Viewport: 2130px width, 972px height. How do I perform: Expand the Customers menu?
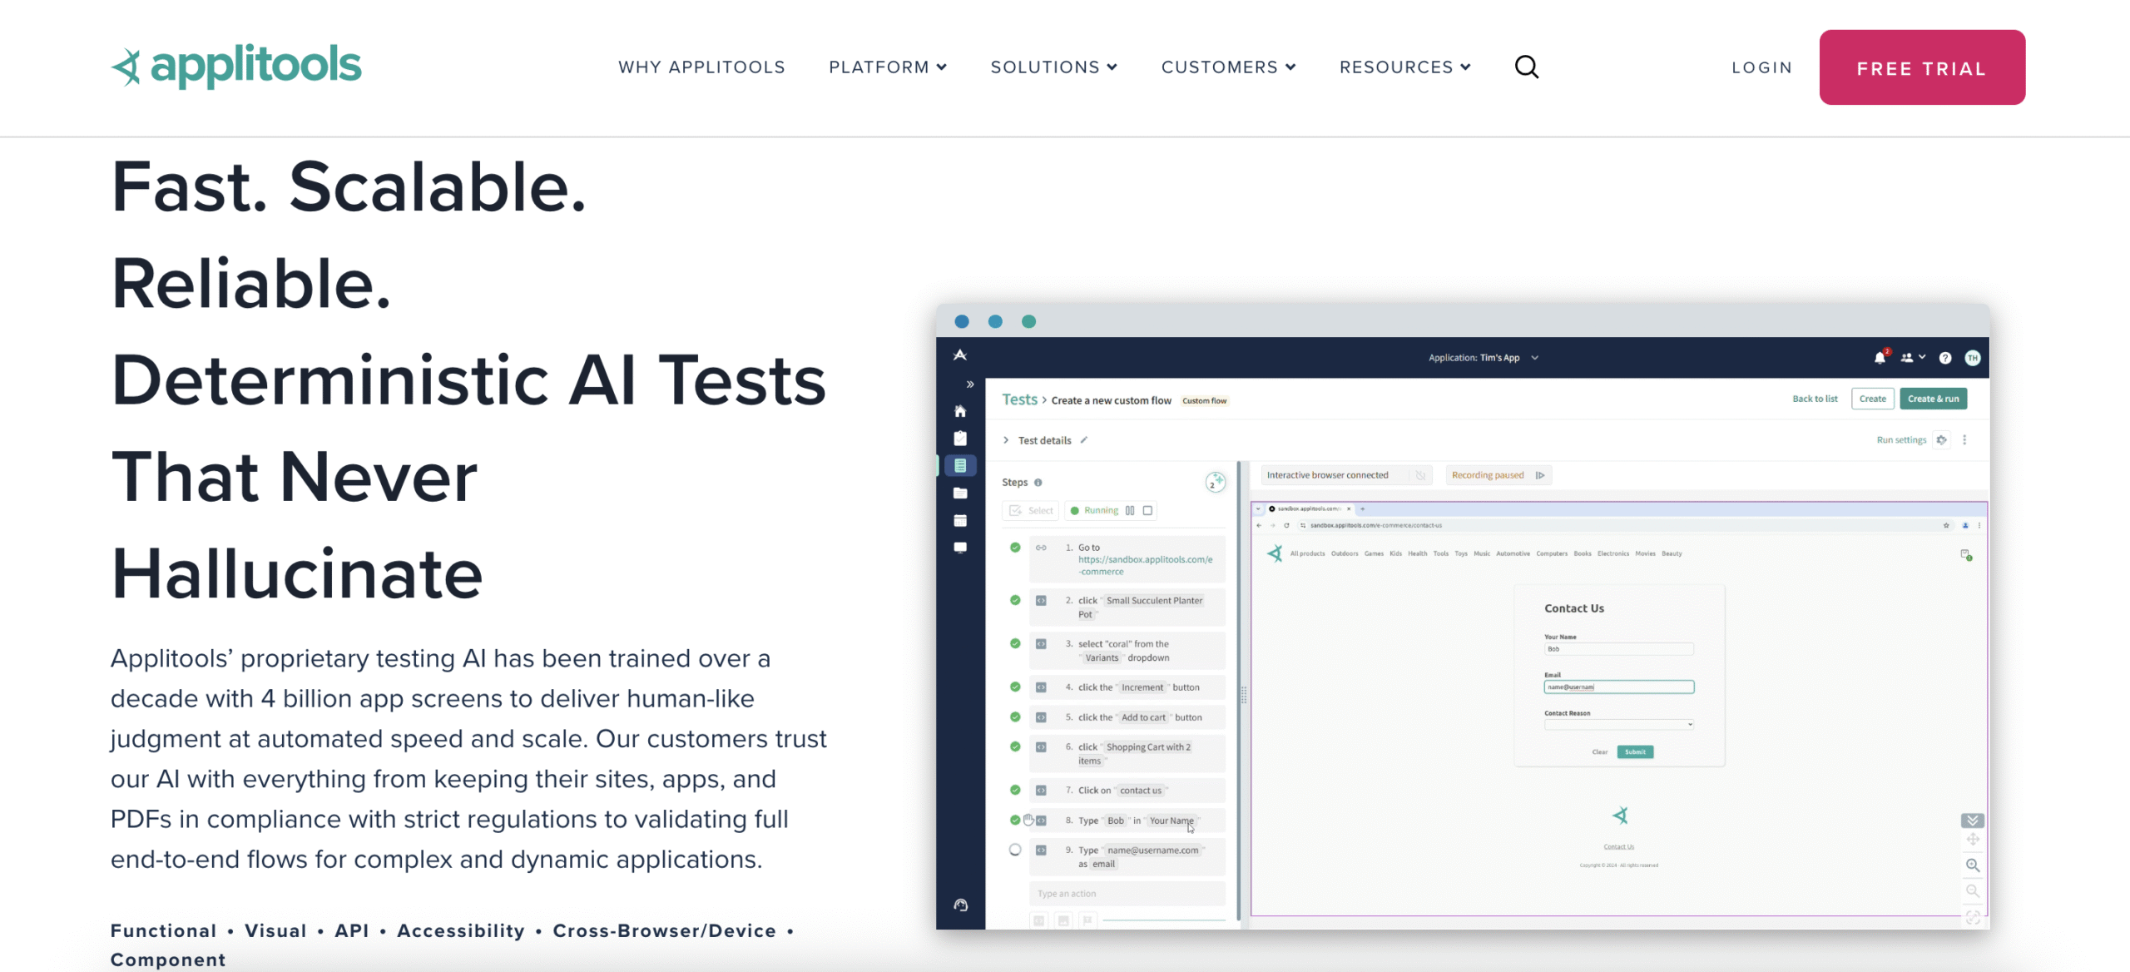coord(1228,67)
